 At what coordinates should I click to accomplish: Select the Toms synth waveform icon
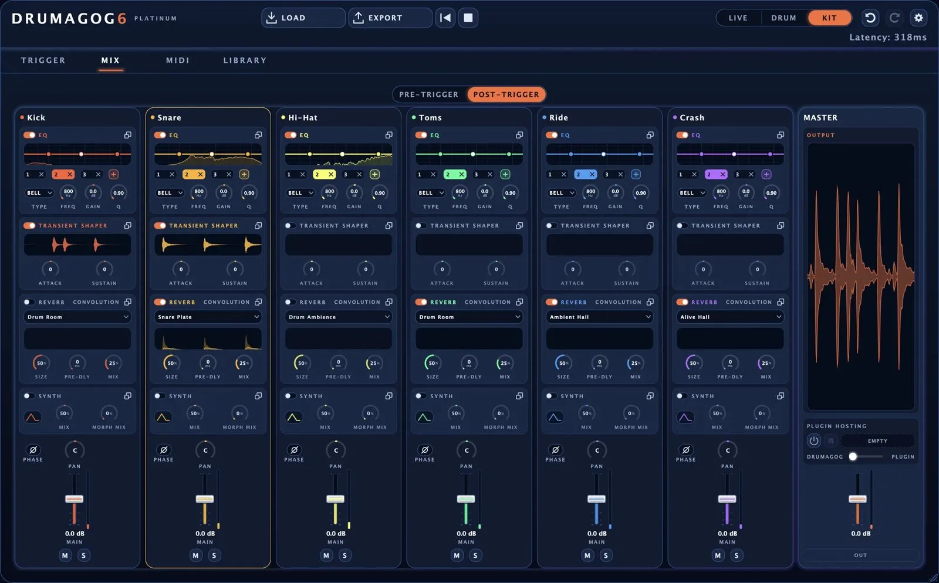coord(424,417)
